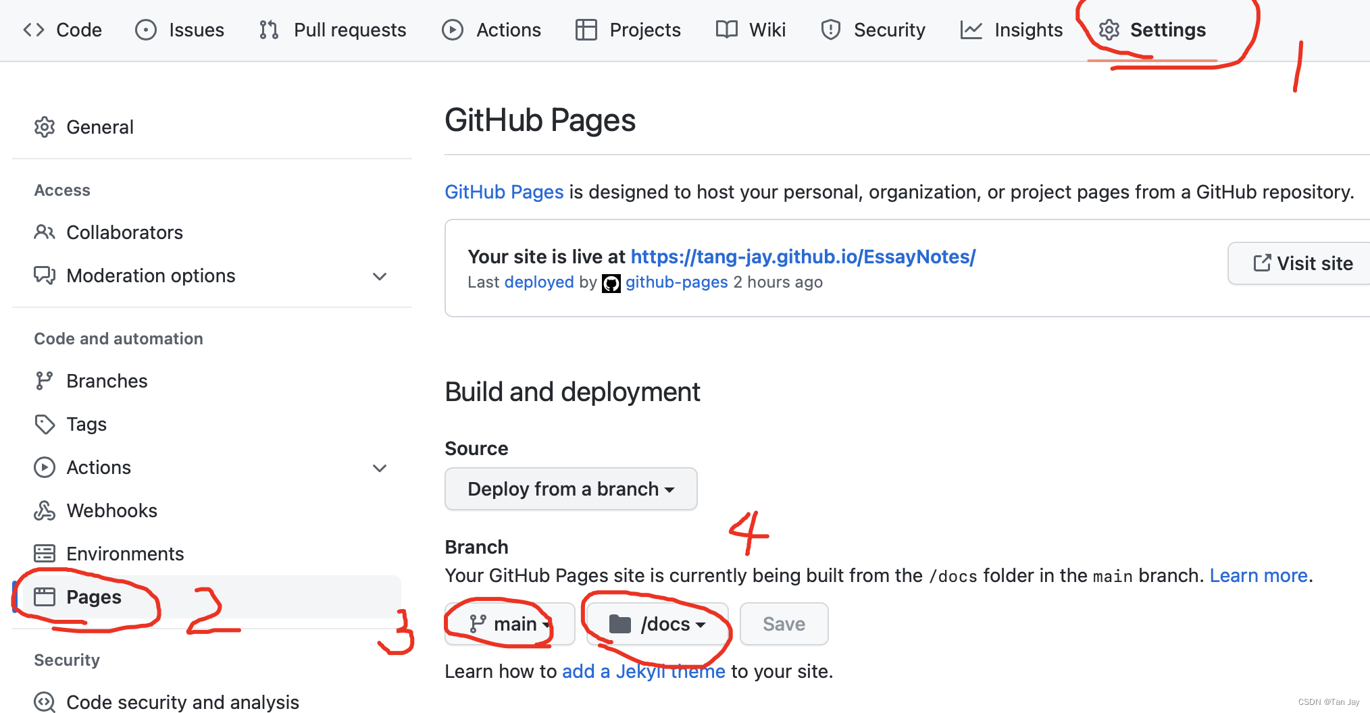This screenshot has width=1370, height=713.
Task: Open General settings in sidebar
Action: click(x=212, y=127)
